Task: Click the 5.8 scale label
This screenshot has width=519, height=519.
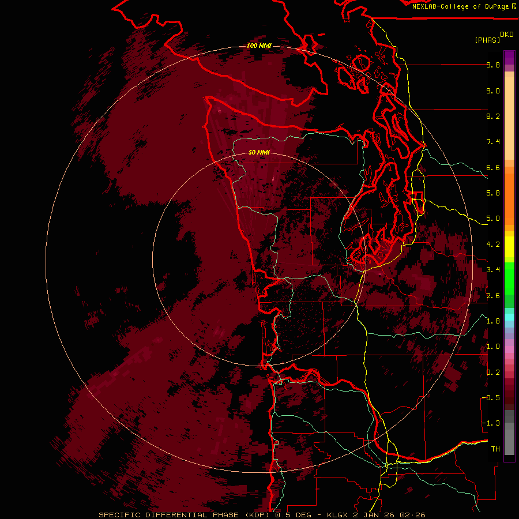Action: tap(493, 193)
